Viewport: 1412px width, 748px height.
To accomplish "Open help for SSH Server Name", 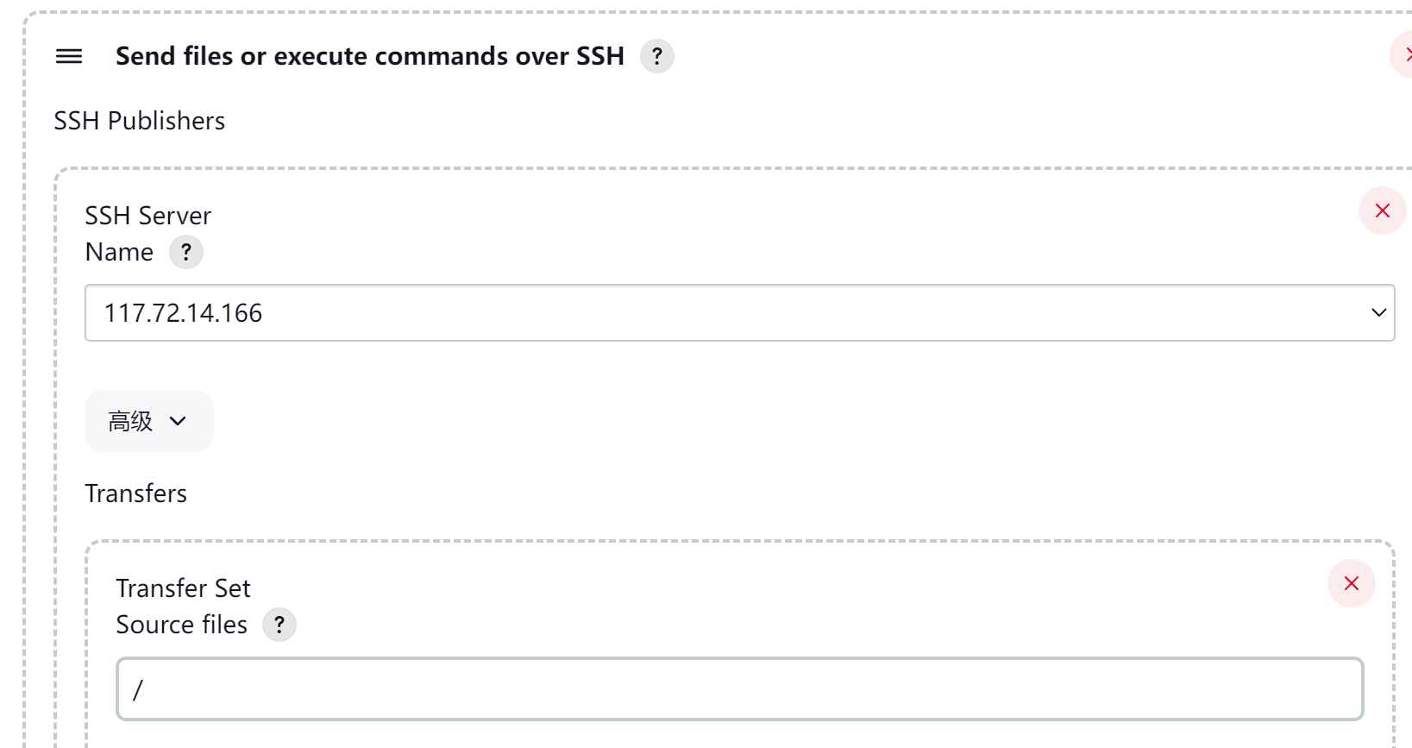I will [185, 252].
